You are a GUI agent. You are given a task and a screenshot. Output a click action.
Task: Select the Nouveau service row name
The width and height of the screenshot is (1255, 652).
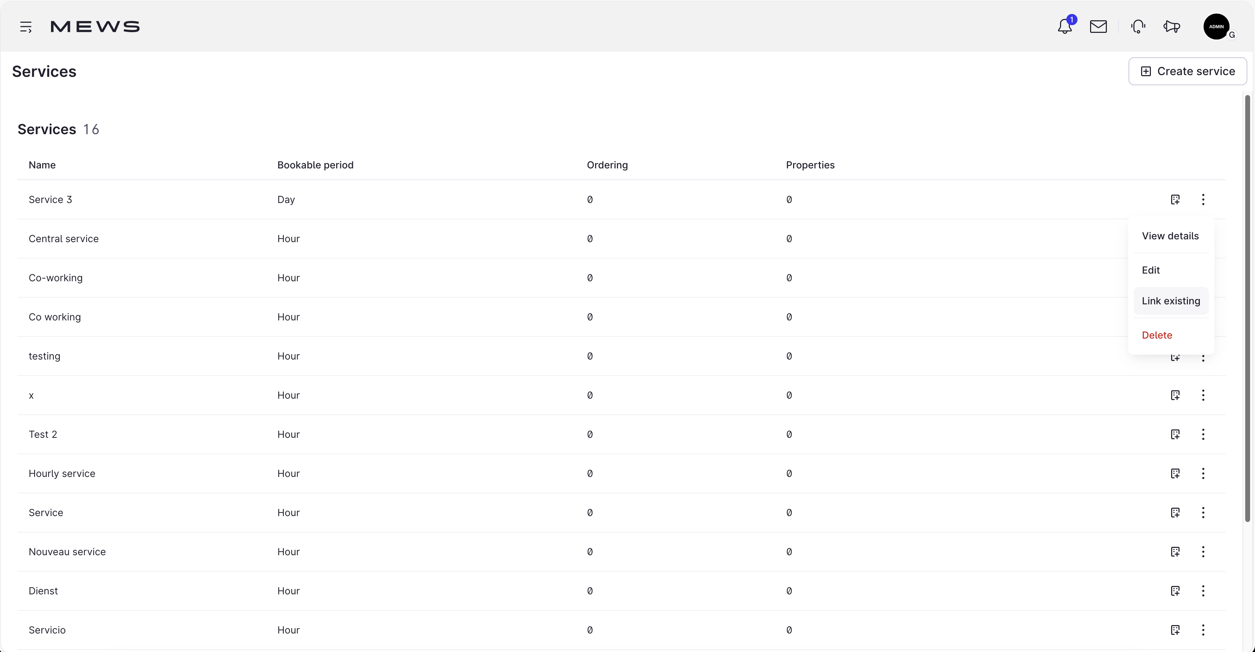point(67,552)
